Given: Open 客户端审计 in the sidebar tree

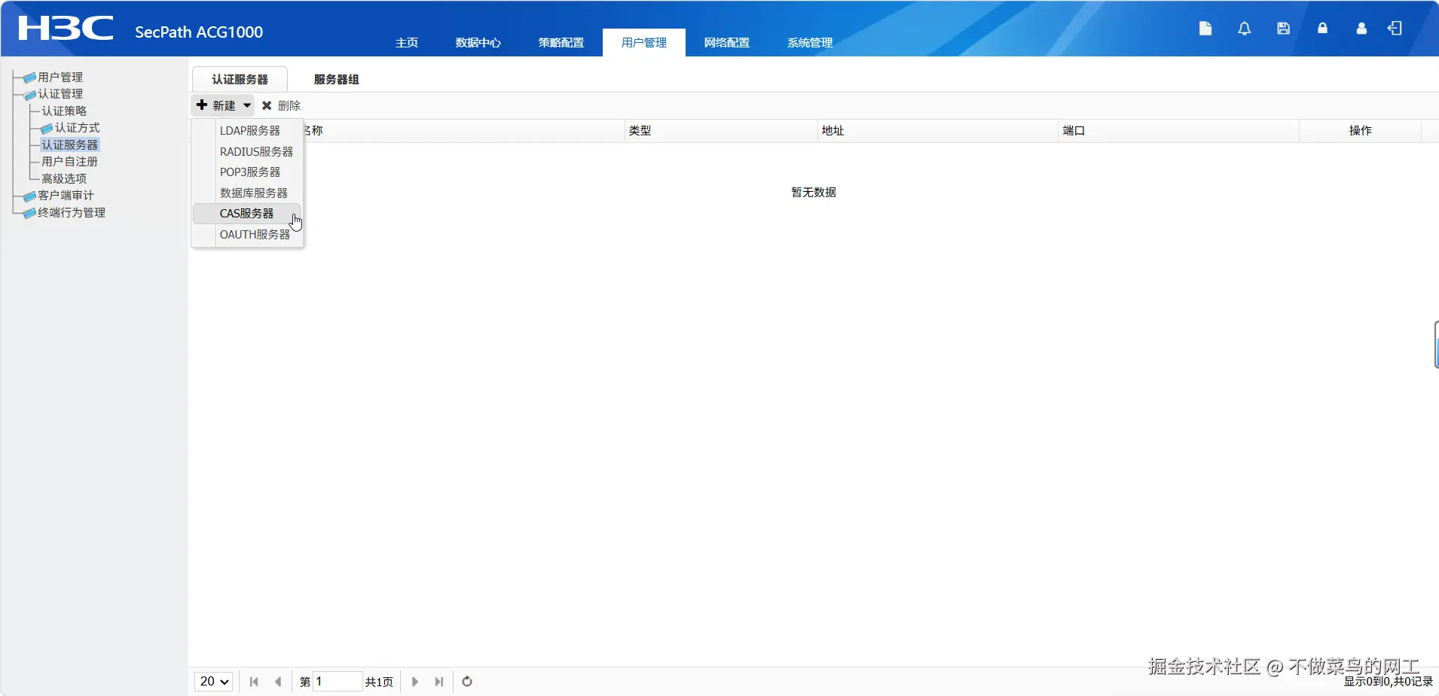Looking at the screenshot, I should coord(66,196).
